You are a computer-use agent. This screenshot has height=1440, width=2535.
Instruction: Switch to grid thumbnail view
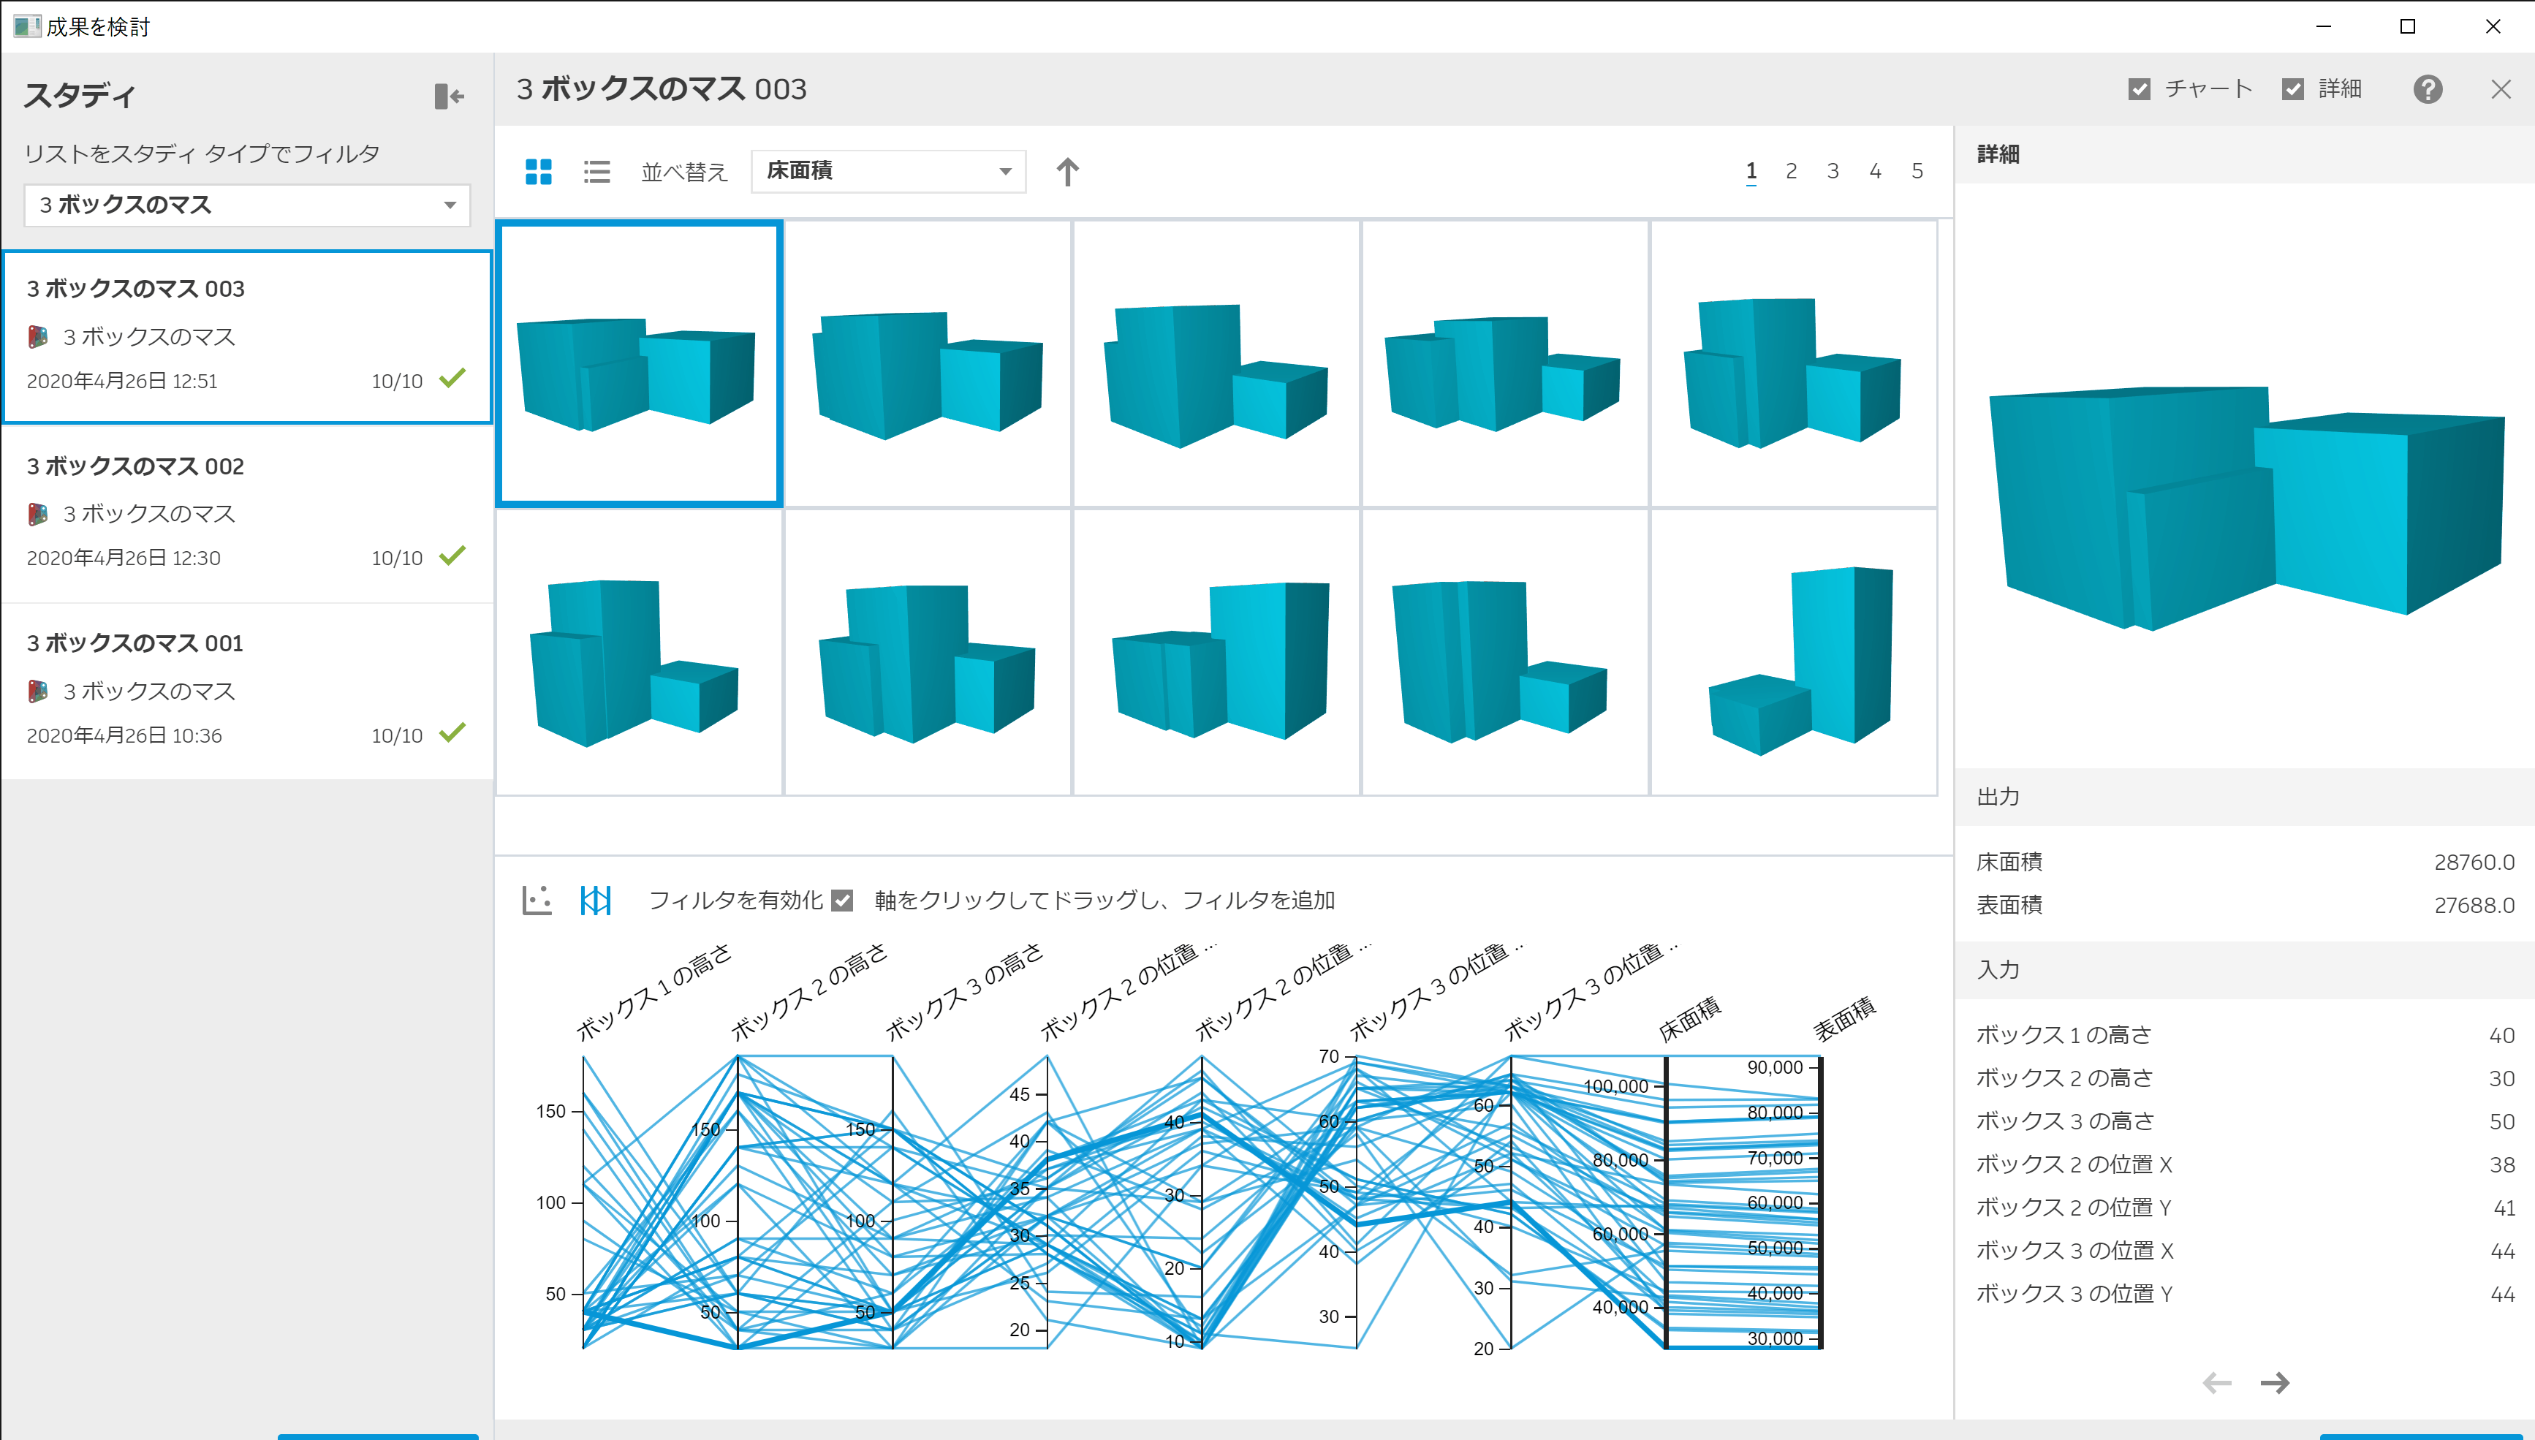[539, 171]
